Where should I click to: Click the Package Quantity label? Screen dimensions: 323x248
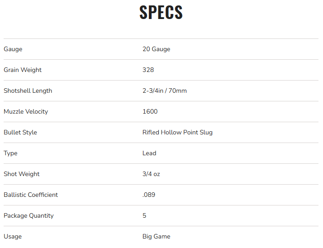[x=28, y=215]
